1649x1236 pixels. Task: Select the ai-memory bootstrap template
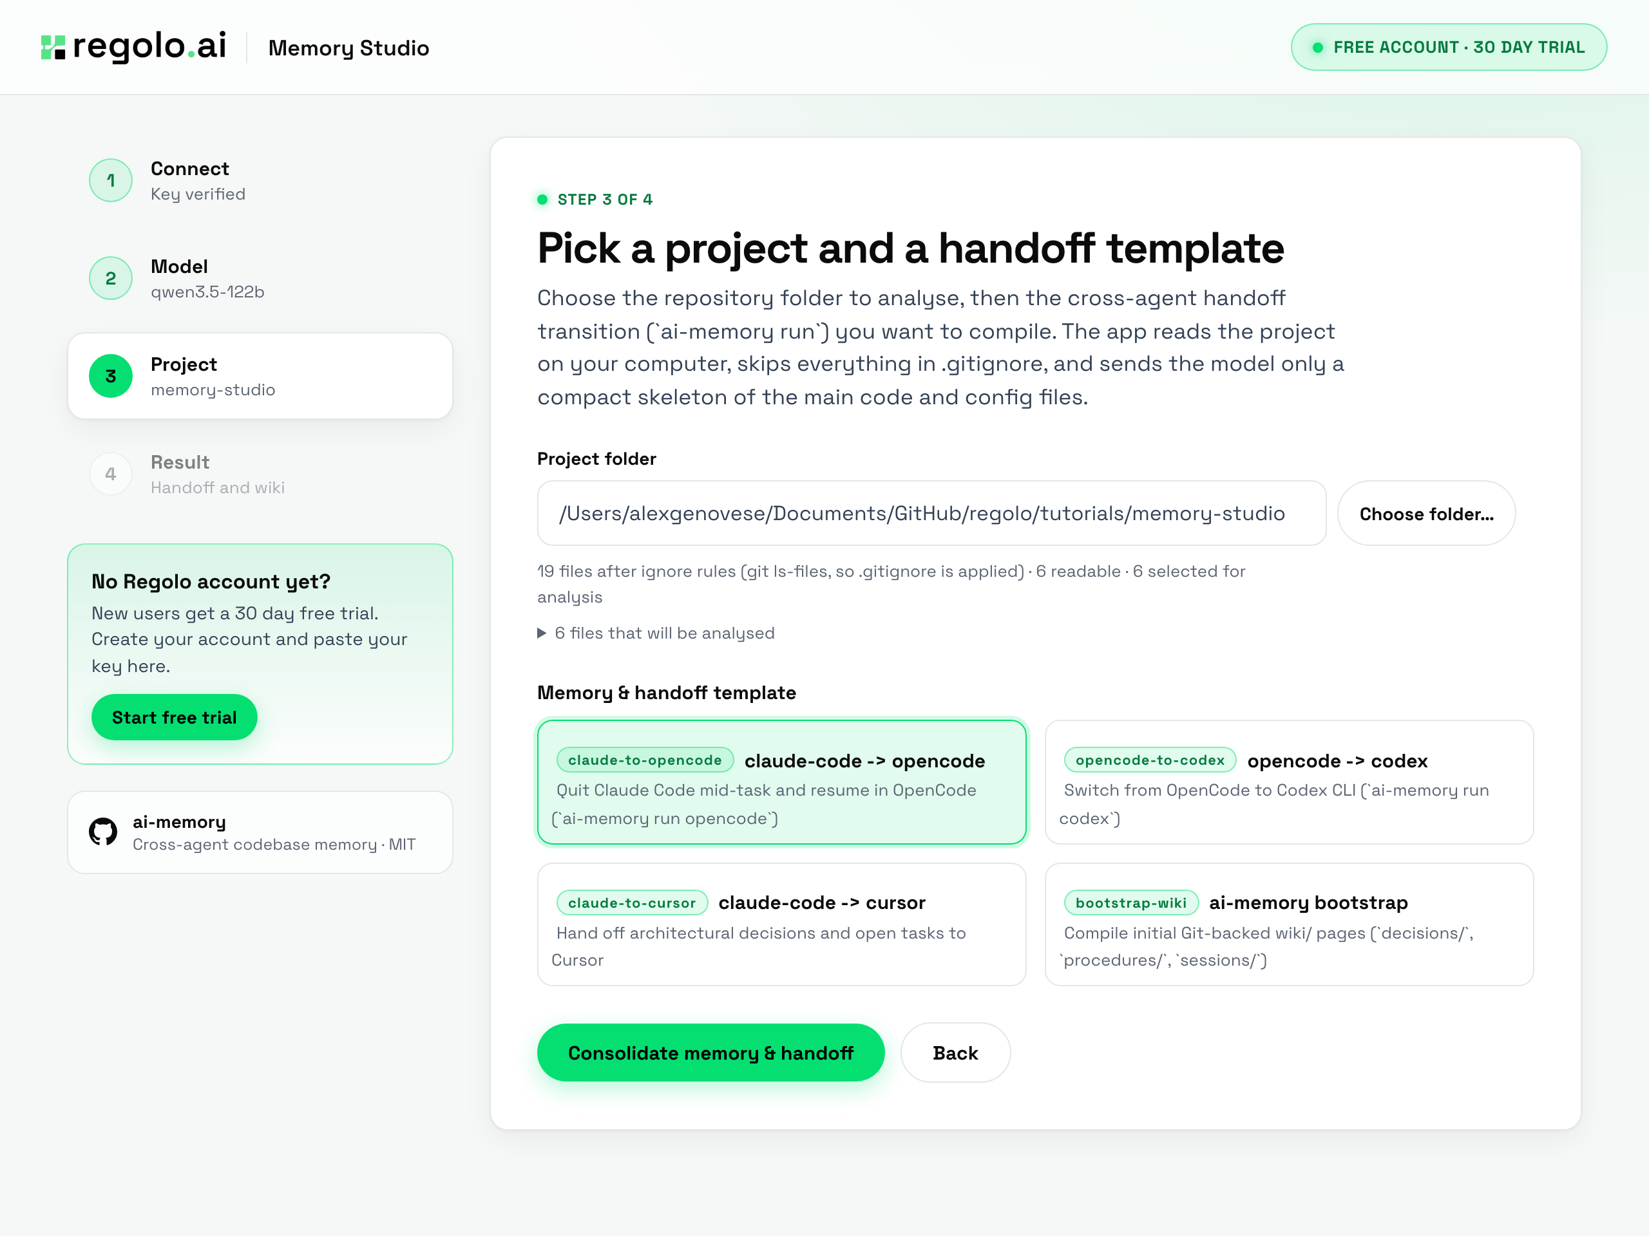pos(1289,924)
